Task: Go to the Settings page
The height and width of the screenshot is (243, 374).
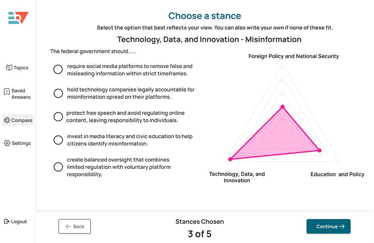Action: coord(21,143)
